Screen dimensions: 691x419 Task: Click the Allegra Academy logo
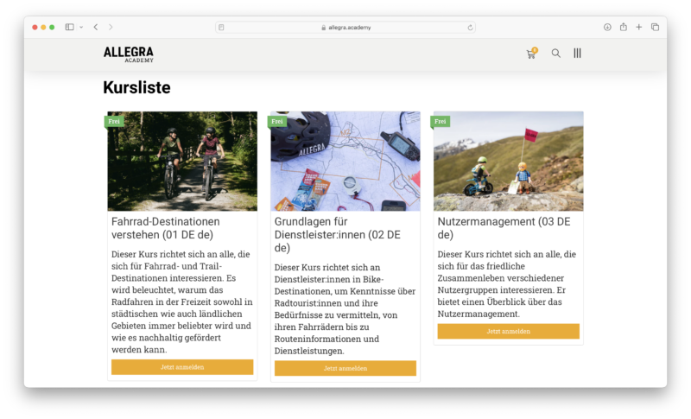[x=129, y=54]
